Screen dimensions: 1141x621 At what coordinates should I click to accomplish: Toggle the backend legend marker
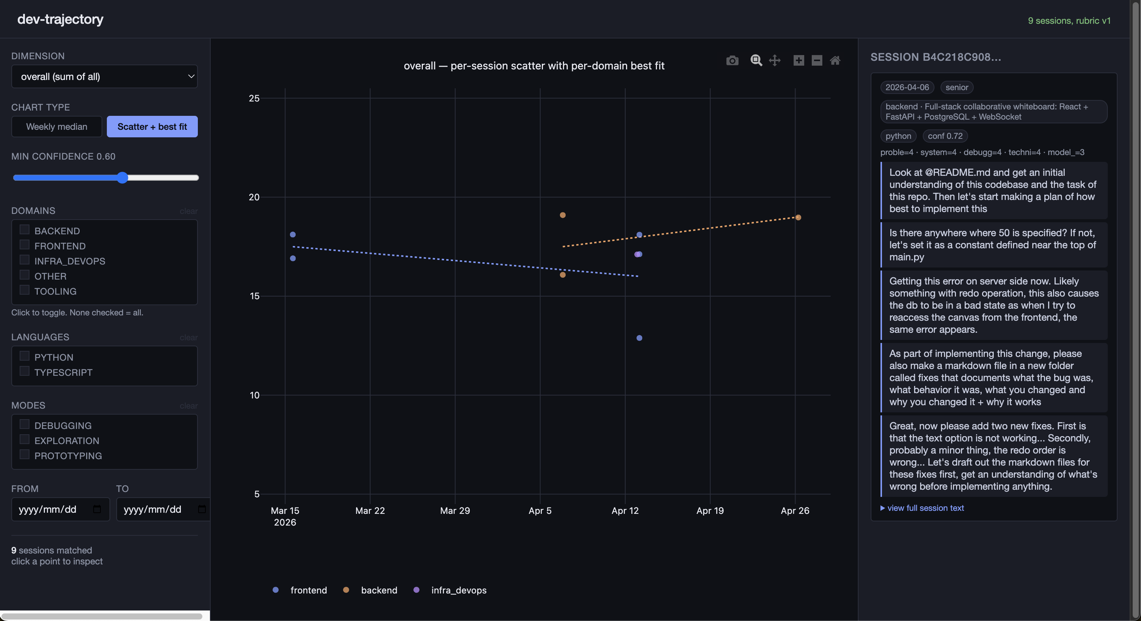[x=346, y=590]
